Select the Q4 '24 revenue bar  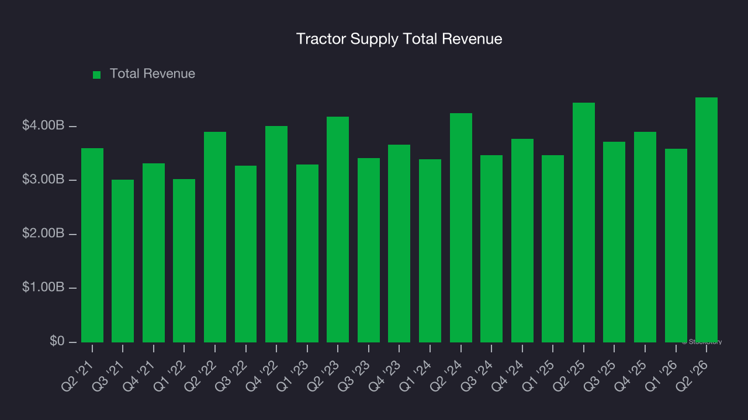(x=522, y=240)
